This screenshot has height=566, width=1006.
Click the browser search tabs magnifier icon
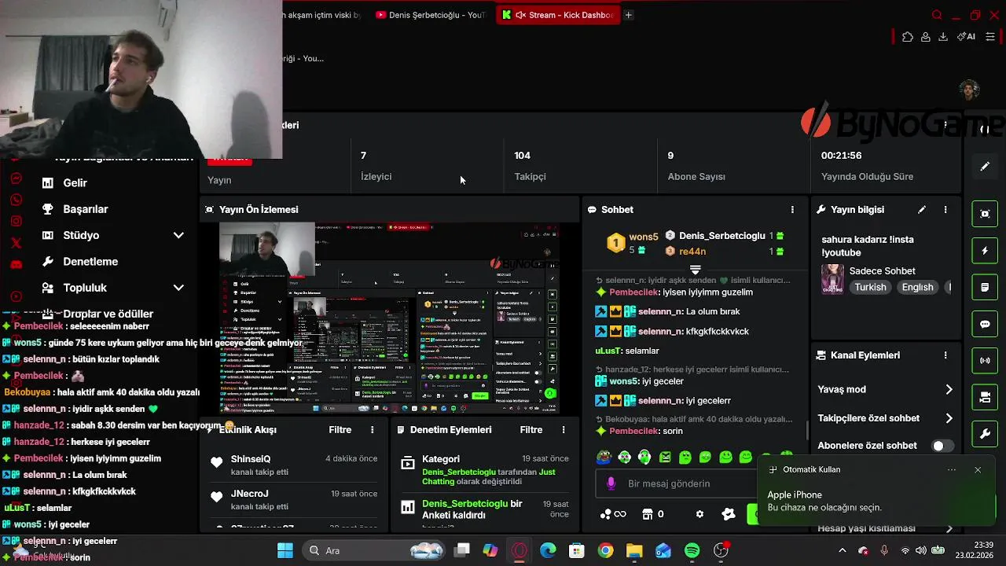tap(937, 15)
